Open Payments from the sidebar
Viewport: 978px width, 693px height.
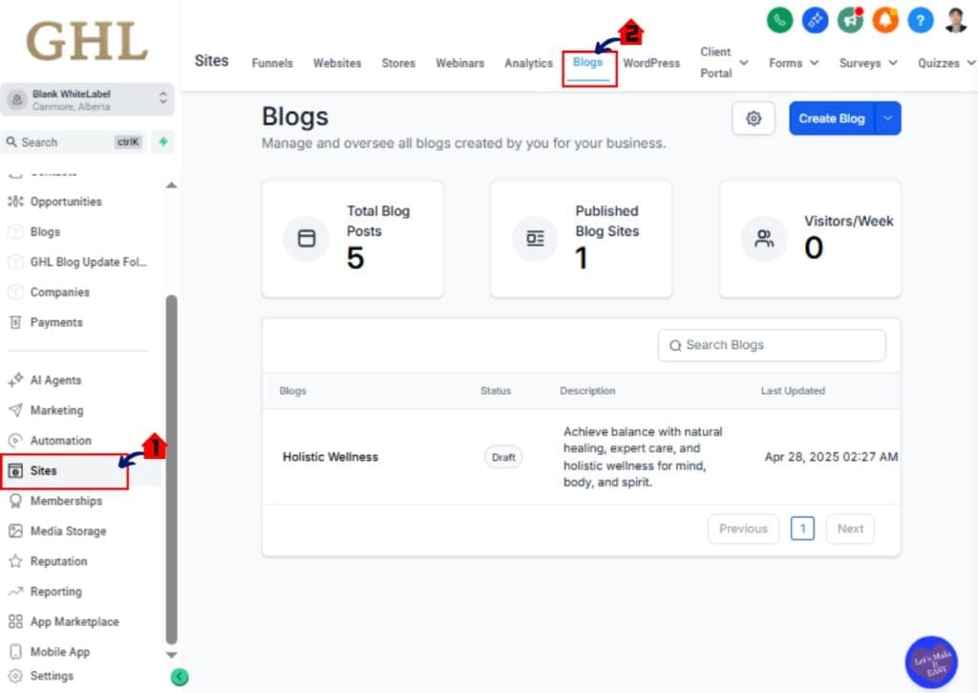click(55, 322)
